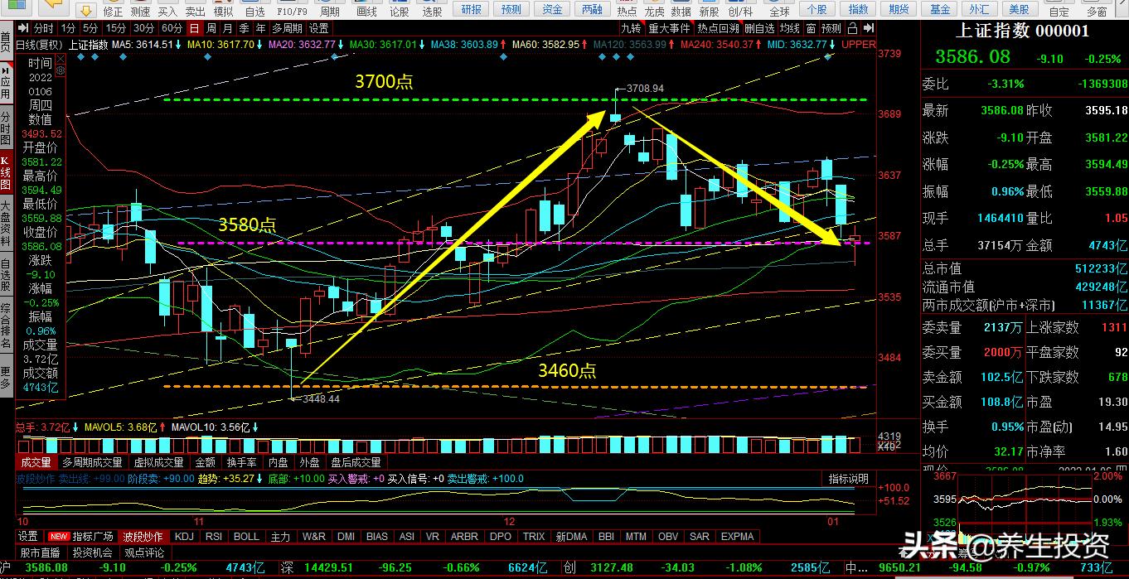Toggle the 预测 option in chart toolbar
Viewport: 1129px width, 579px height.
(831, 27)
